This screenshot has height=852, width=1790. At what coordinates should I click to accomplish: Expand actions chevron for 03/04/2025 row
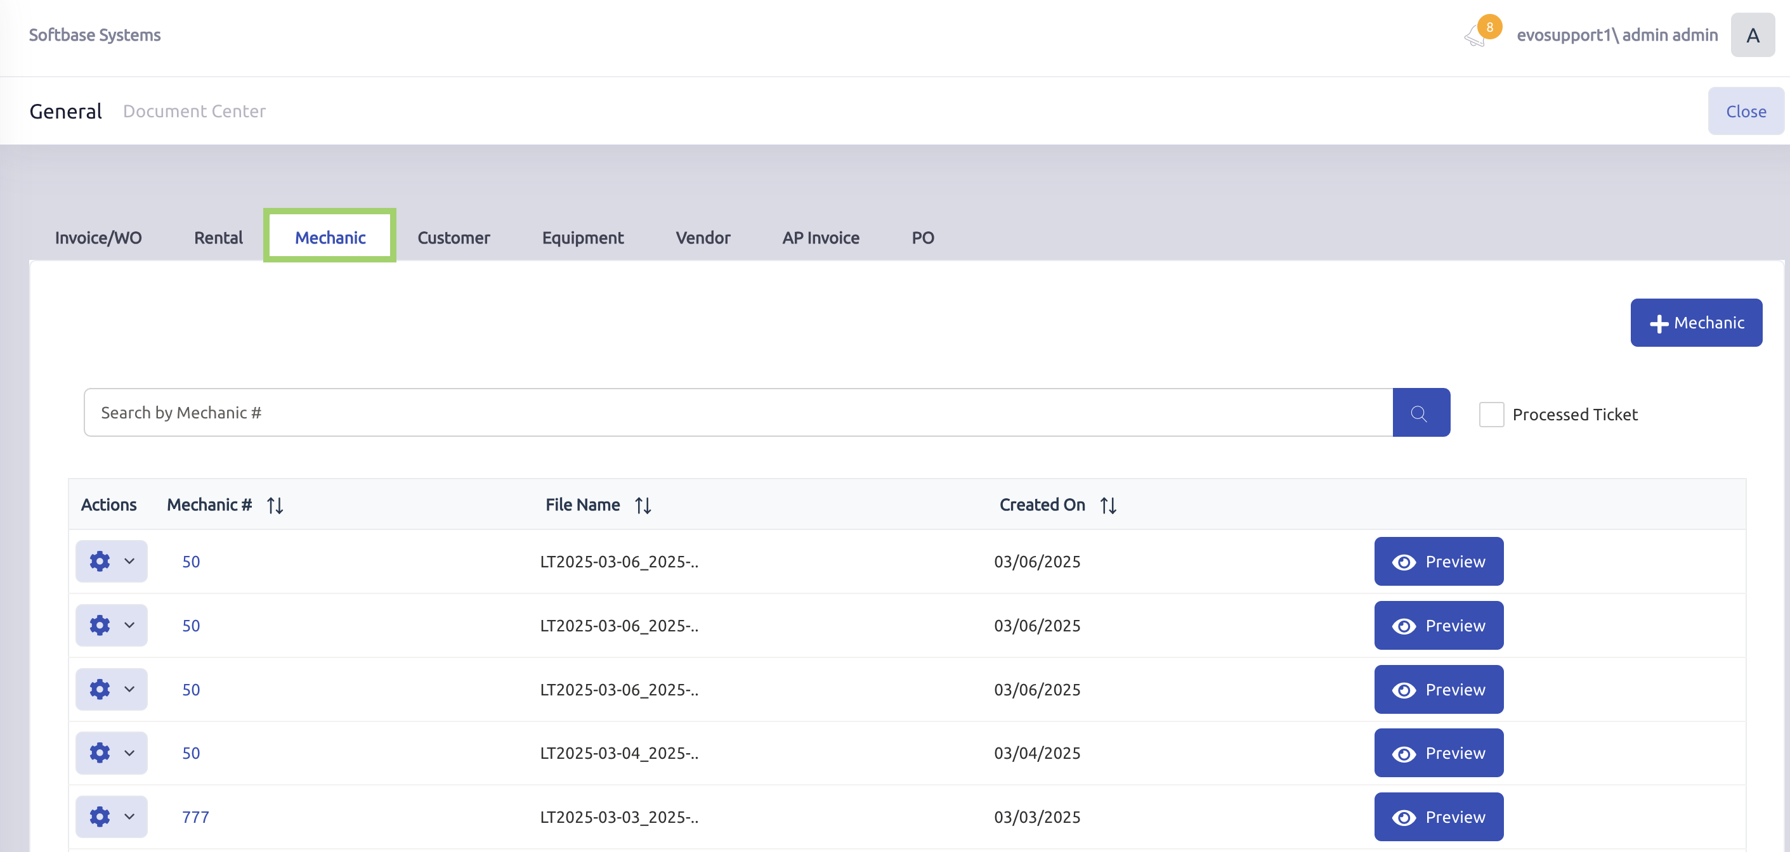coord(129,752)
